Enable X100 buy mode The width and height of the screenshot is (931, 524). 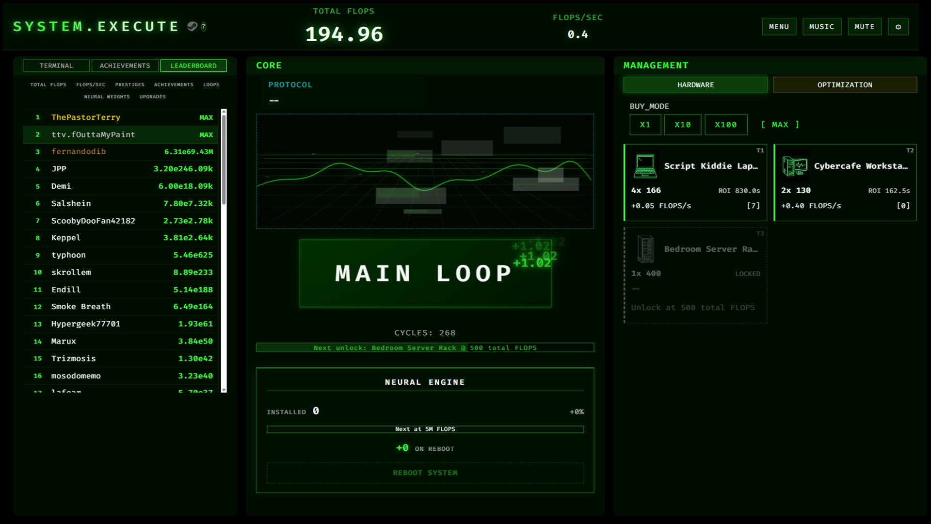click(726, 125)
